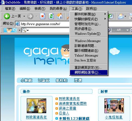Expand the 快顯封鎖程式(P) submenu

(x=89, y=19)
